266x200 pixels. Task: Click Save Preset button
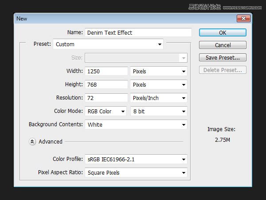[223, 57]
